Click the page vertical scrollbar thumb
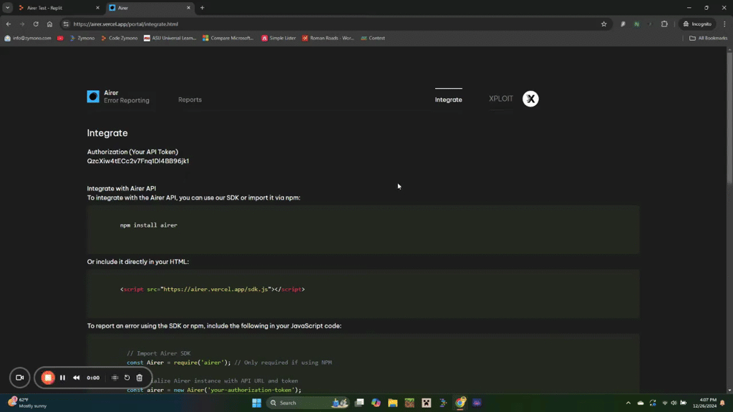Image resolution: width=733 pixels, height=412 pixels. coord(729,117)
